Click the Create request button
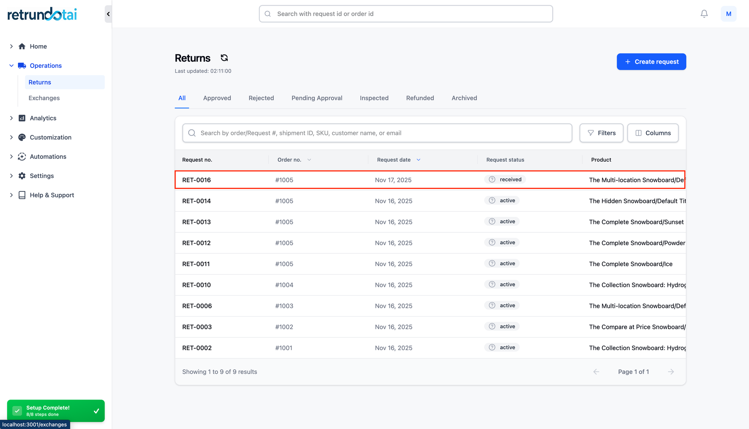 (x=651, y=62)
